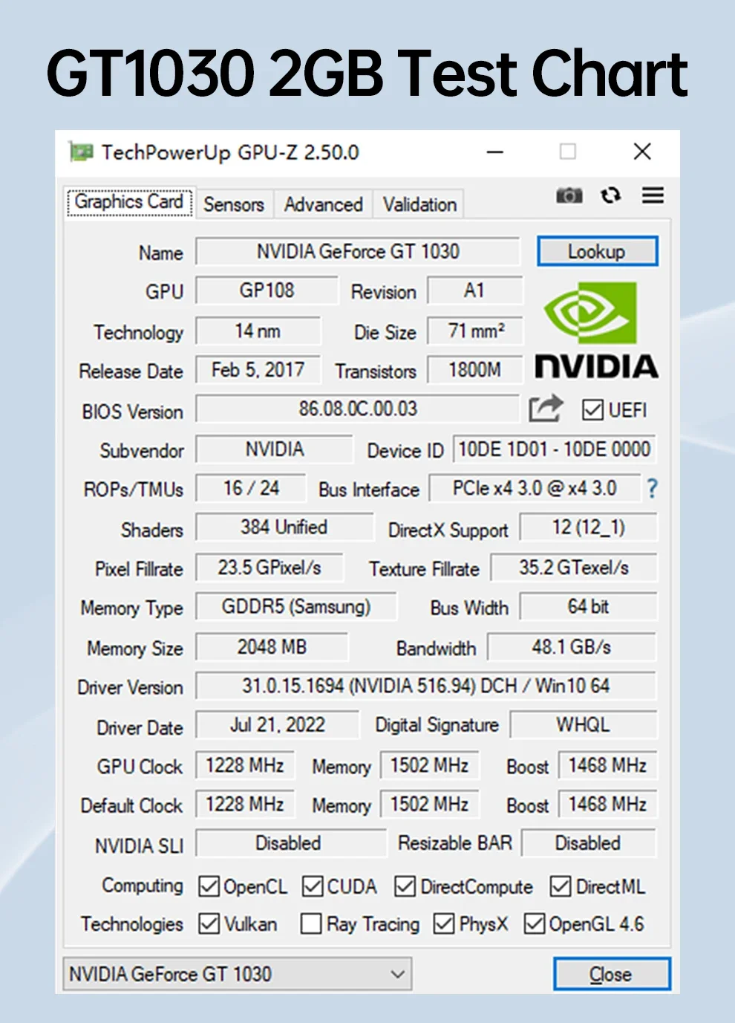Click the Driver Date field Jul 21, 2022

(x=277, y=725)
